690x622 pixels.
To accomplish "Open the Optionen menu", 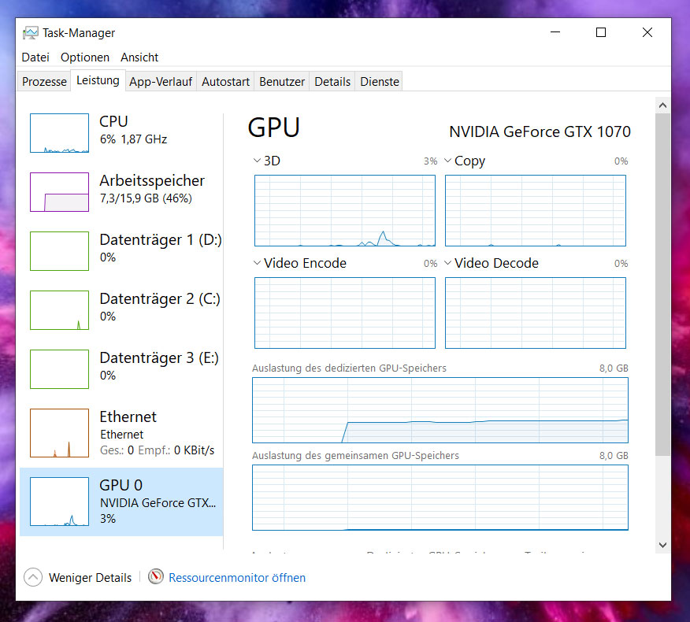I will click(x=85, y=57).
